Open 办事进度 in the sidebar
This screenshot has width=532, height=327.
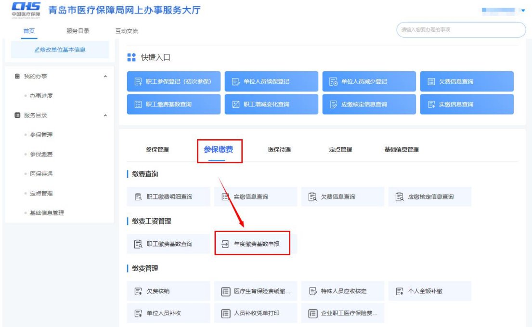[x=41, y=96]
